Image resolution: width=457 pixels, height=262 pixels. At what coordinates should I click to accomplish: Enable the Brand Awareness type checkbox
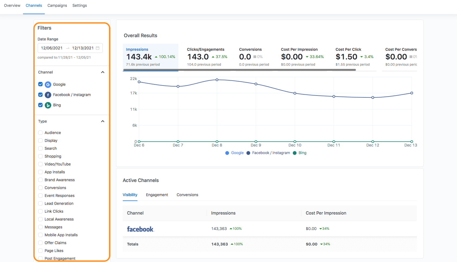click(40, 180)
